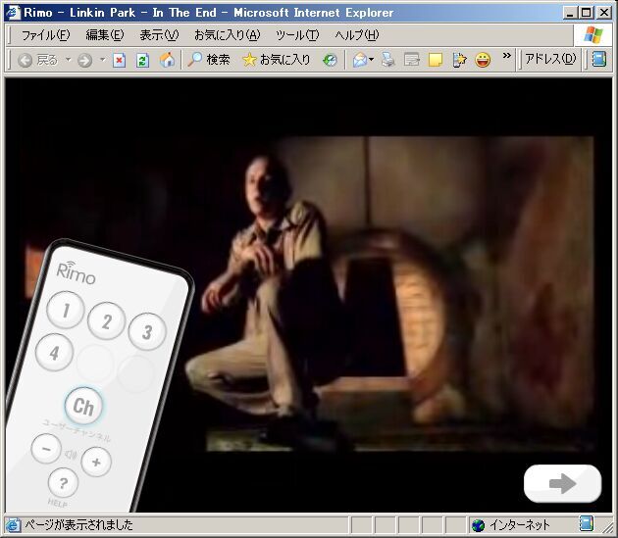Click the Forward arrow icon in toolbar

coord(84,60)
